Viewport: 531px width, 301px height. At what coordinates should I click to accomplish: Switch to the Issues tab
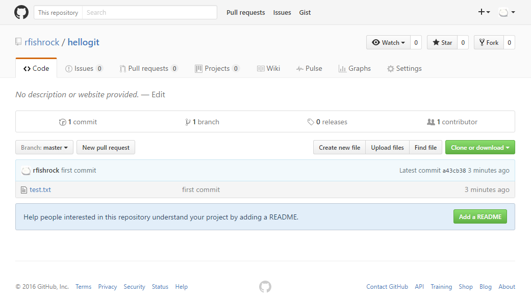(x=84, y=69)
